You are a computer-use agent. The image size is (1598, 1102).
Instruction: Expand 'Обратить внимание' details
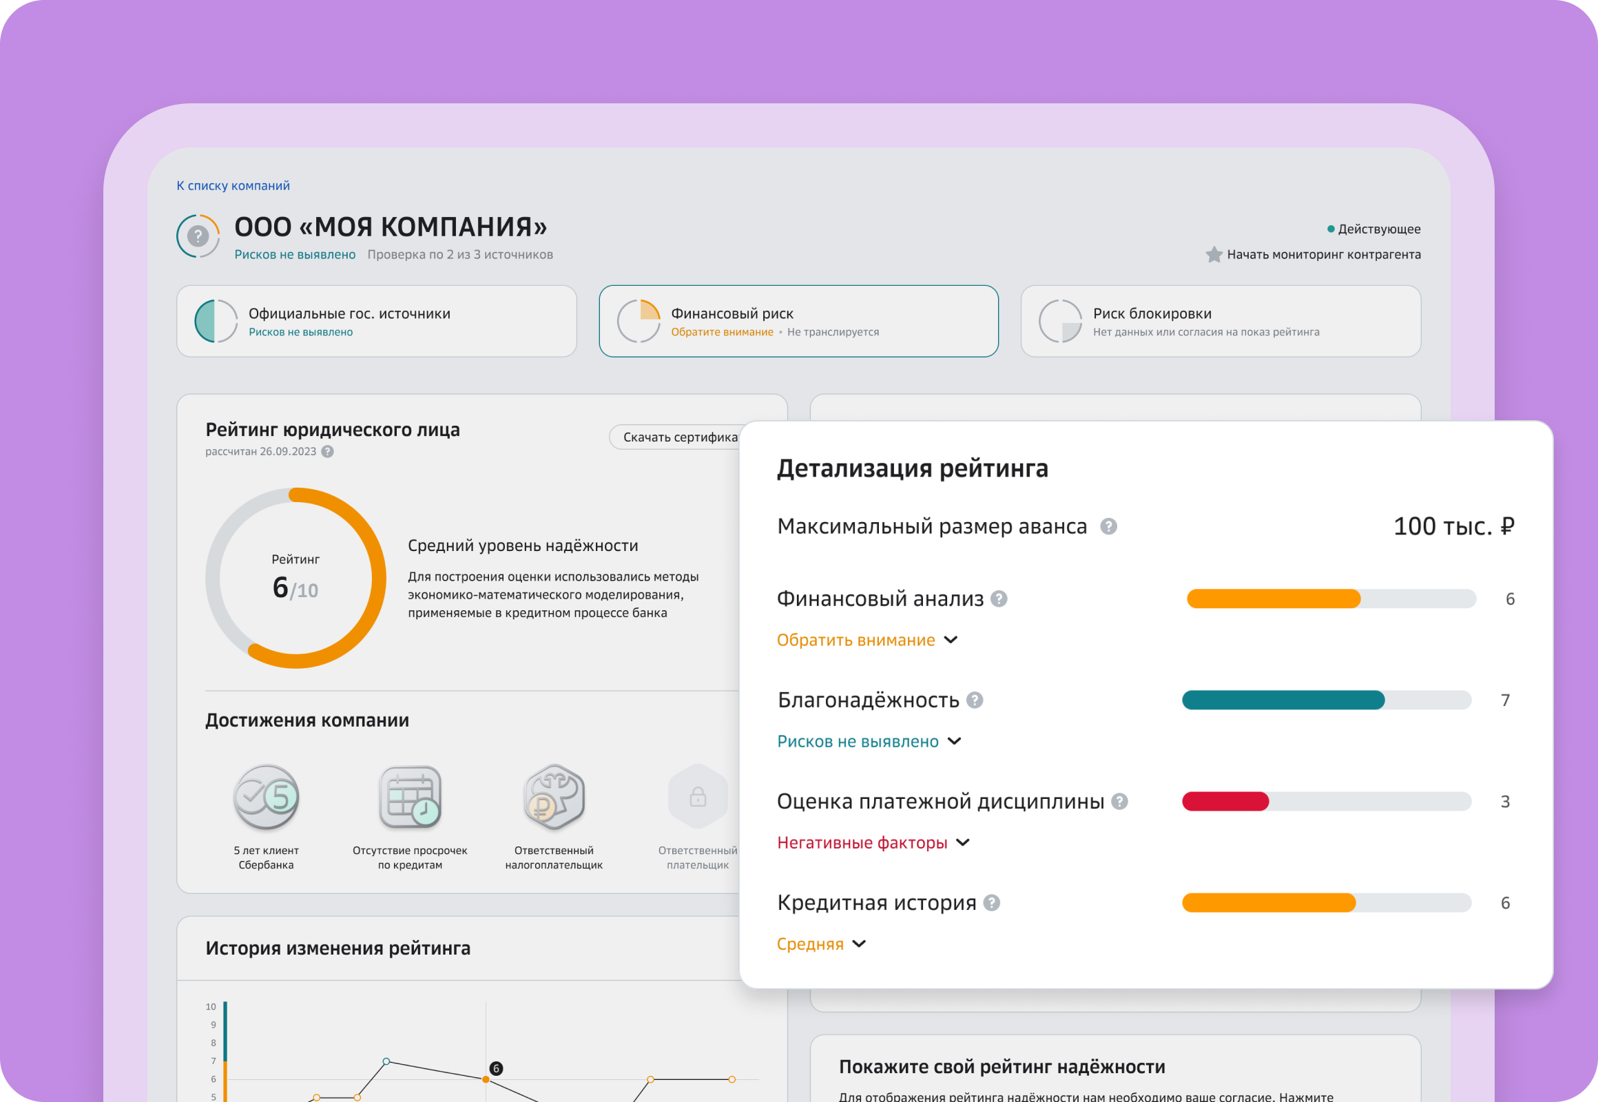tap(867, 640)
